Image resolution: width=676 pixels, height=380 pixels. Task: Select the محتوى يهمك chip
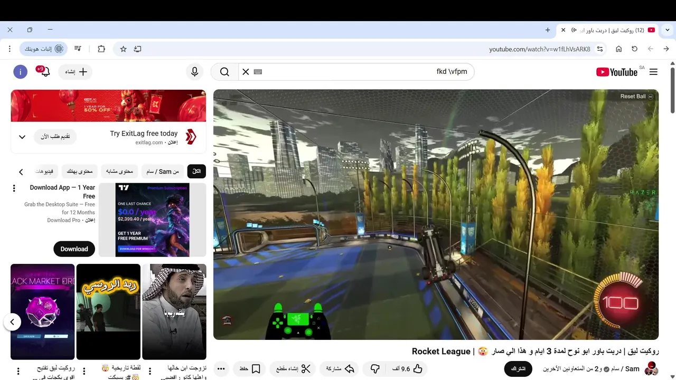80,172
